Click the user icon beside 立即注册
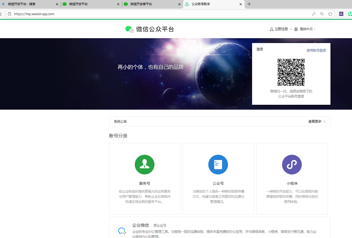Viewport: 352px width, 238px height. point(272,29)
